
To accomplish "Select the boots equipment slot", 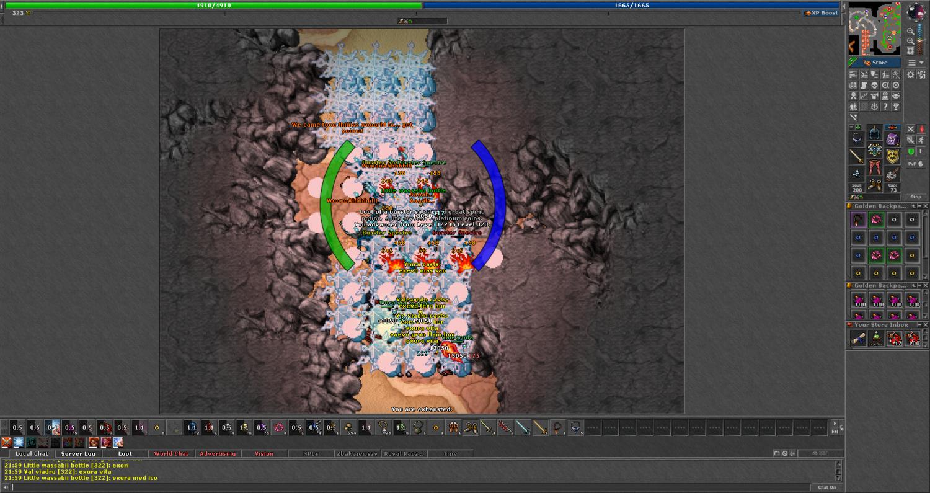I will point(874,185).
